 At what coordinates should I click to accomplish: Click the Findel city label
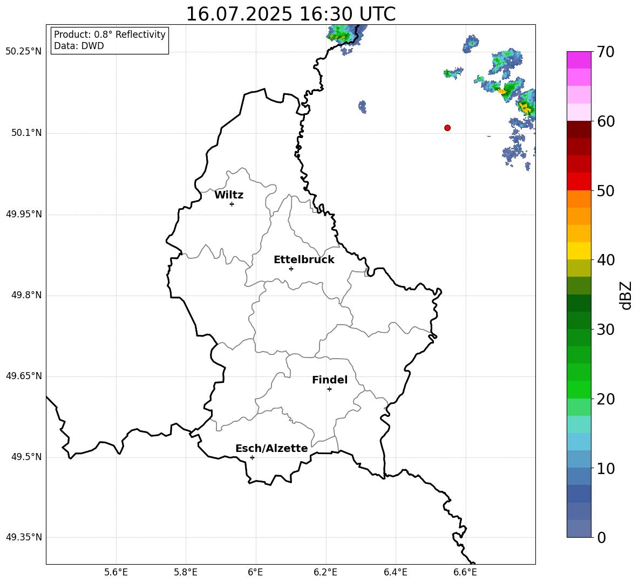[x=330, y=380]
